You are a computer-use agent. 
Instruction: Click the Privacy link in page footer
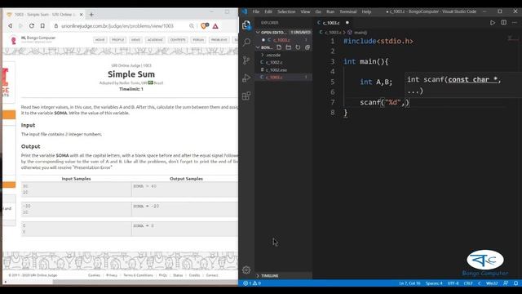point(112,275)
